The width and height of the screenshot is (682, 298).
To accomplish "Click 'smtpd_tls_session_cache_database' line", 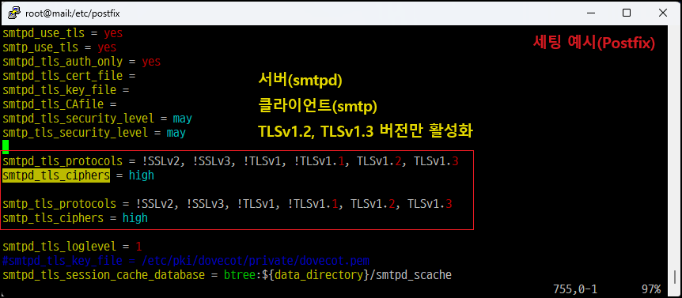I will [227, 275].
